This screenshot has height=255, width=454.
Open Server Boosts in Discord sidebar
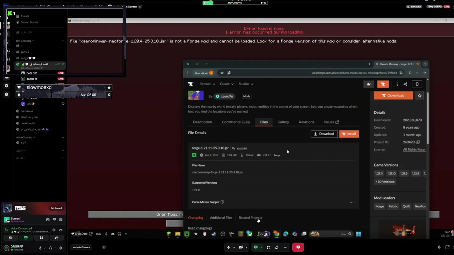click(29, 22)
